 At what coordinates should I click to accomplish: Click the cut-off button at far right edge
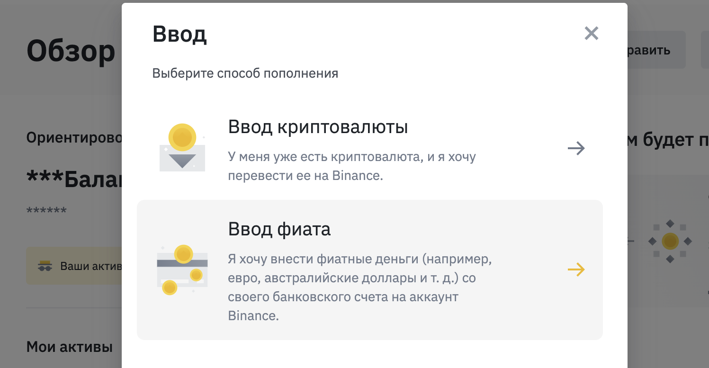pyautogui.click(x=705, y=50)
